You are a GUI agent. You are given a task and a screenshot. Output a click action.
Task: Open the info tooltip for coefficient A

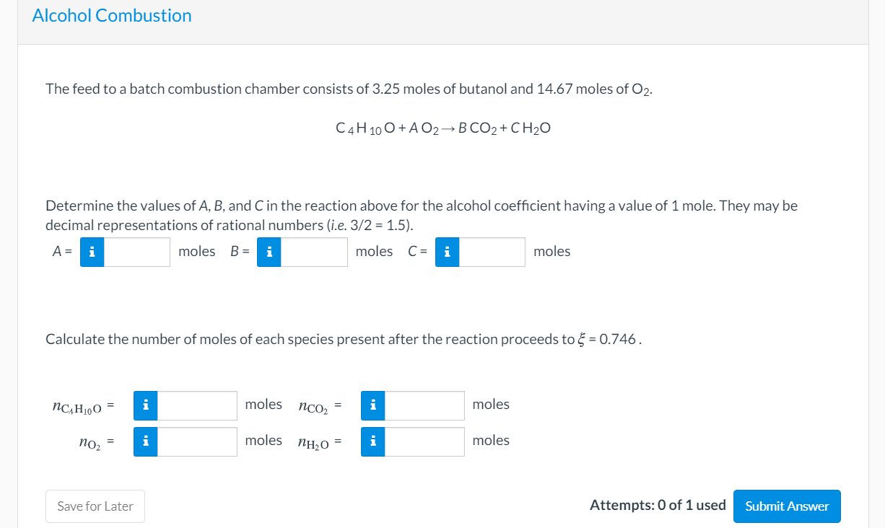coord(91,252)
